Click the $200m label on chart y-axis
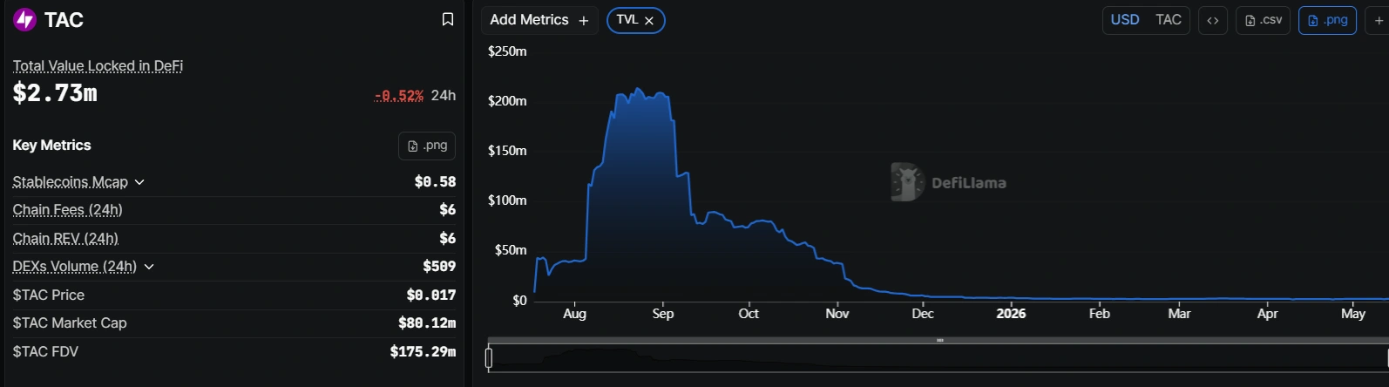The width and height of the screenshot is (1389, 387). click(507, 101)
